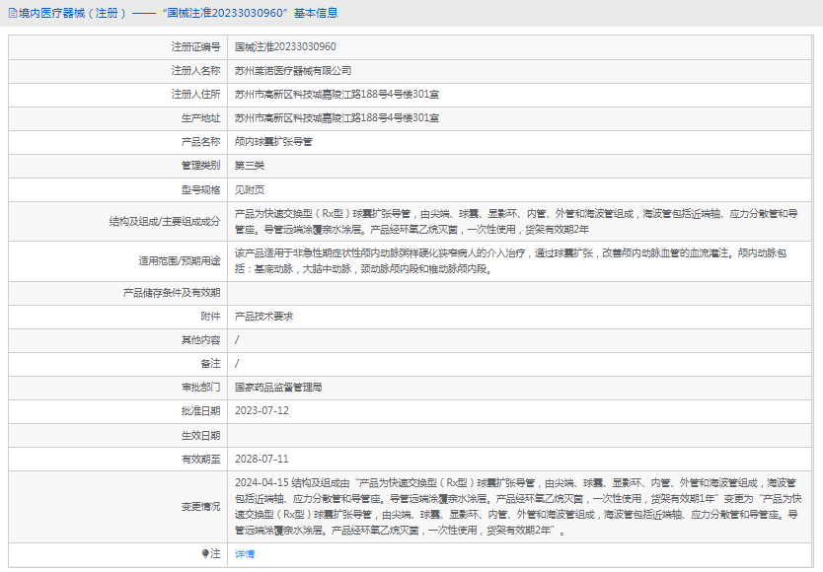Viewport: 823px width, 572px height.
Task: Click the 管理类别 row label
Action: 201,166
